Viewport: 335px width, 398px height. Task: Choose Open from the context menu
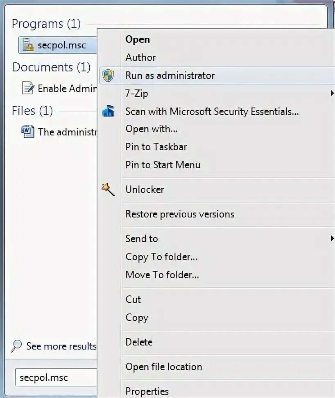(x=138, y=39)
